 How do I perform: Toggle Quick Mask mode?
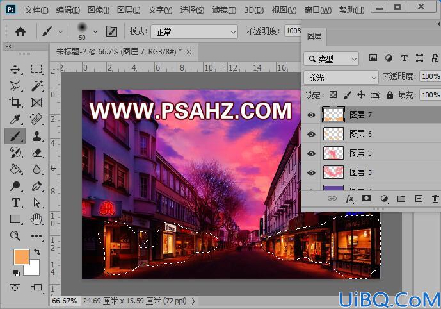(15, 288)
